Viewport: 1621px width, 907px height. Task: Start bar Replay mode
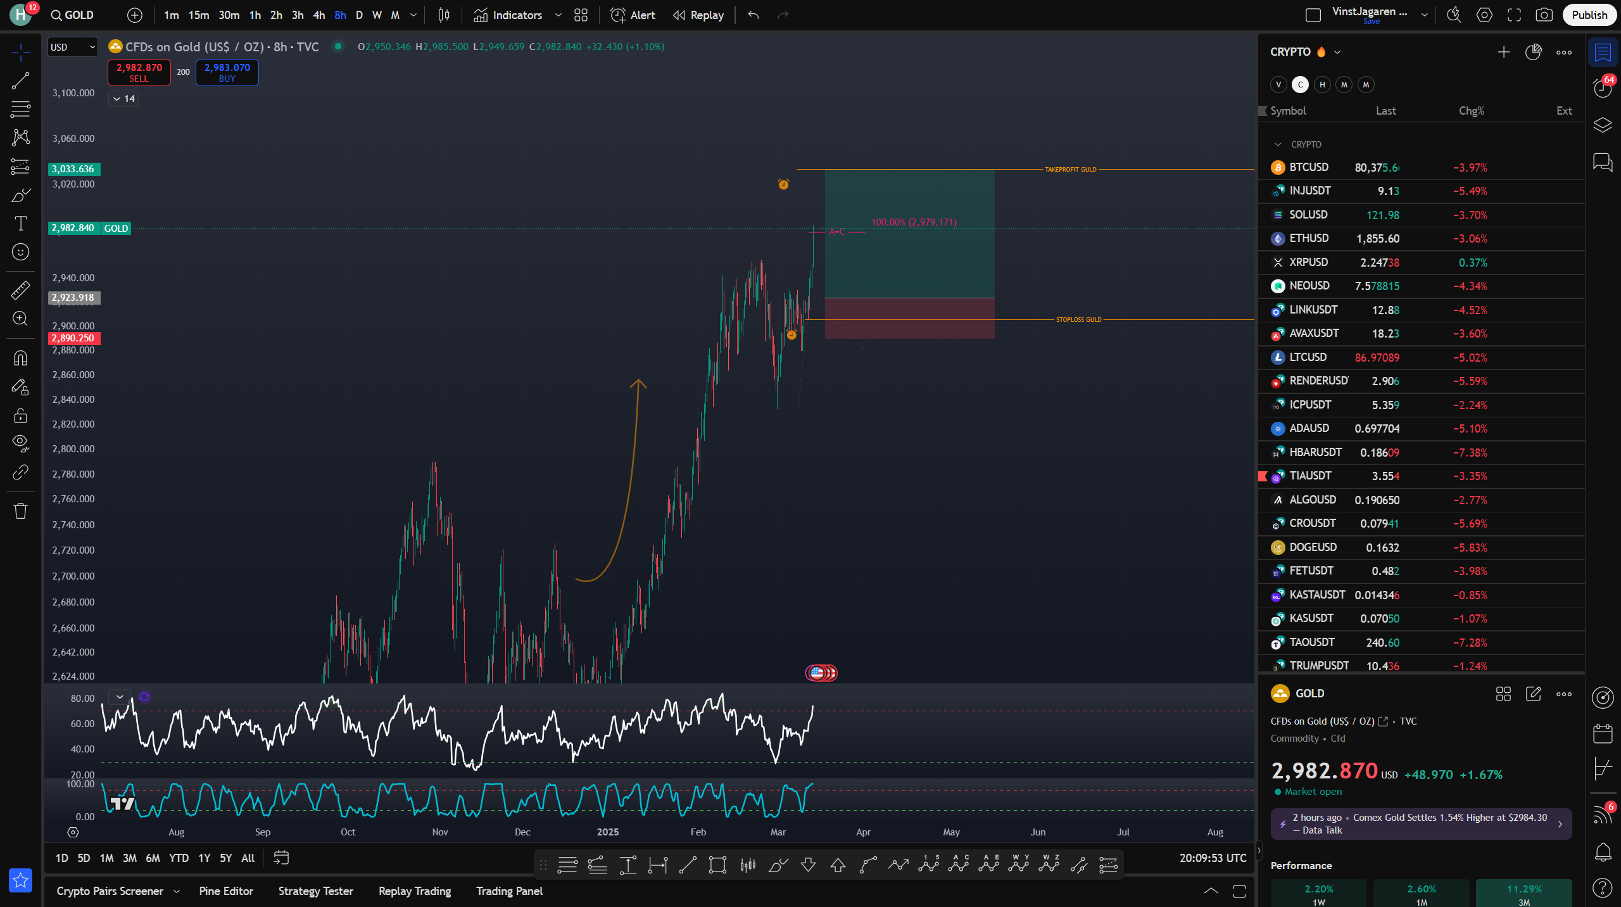(x=698, y=15)
